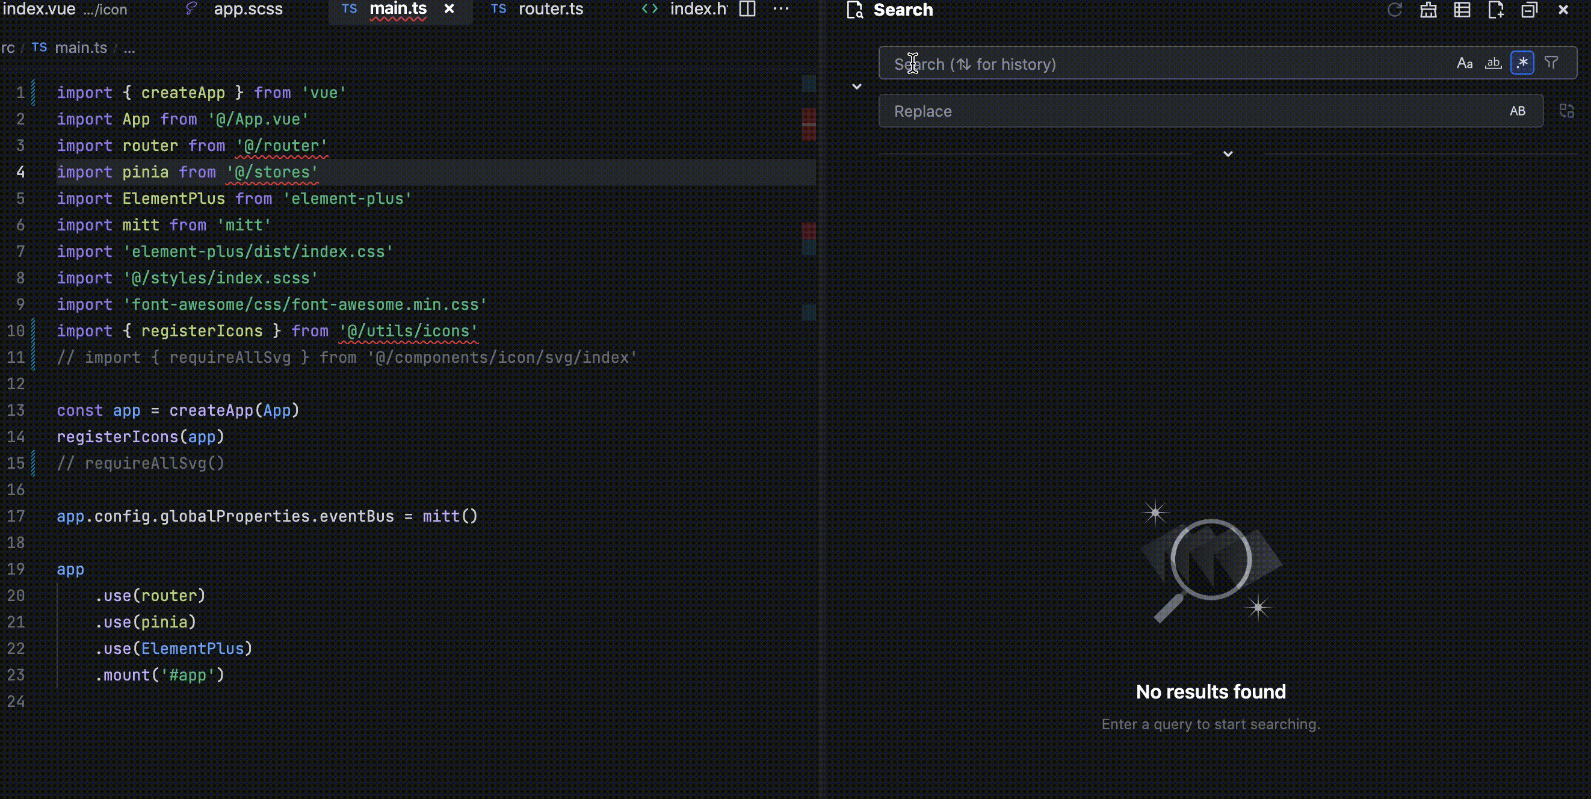The width and height of the screenshot is (1591, 799).
Task: Toggle Preserve Case in Replace field
Action: (1517, 111)
